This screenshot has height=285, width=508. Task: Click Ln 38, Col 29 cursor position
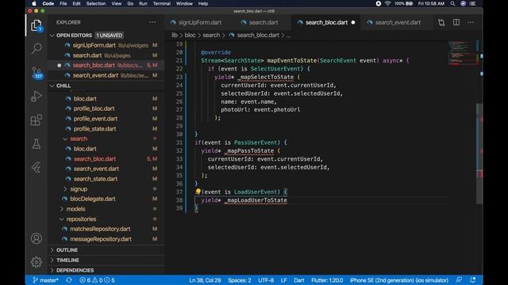coord(205,280)
